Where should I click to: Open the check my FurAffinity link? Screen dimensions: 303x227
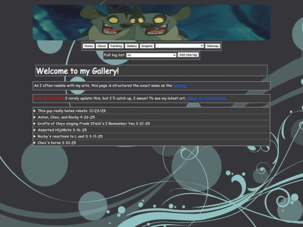[206, 98]
